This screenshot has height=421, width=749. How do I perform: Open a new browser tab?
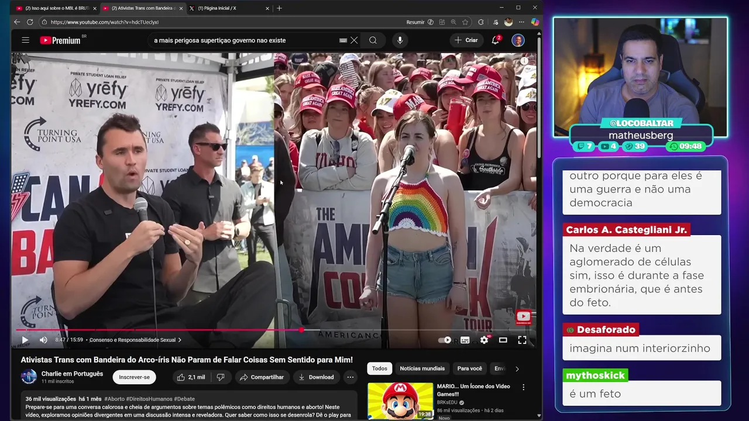tap(279, 8)
